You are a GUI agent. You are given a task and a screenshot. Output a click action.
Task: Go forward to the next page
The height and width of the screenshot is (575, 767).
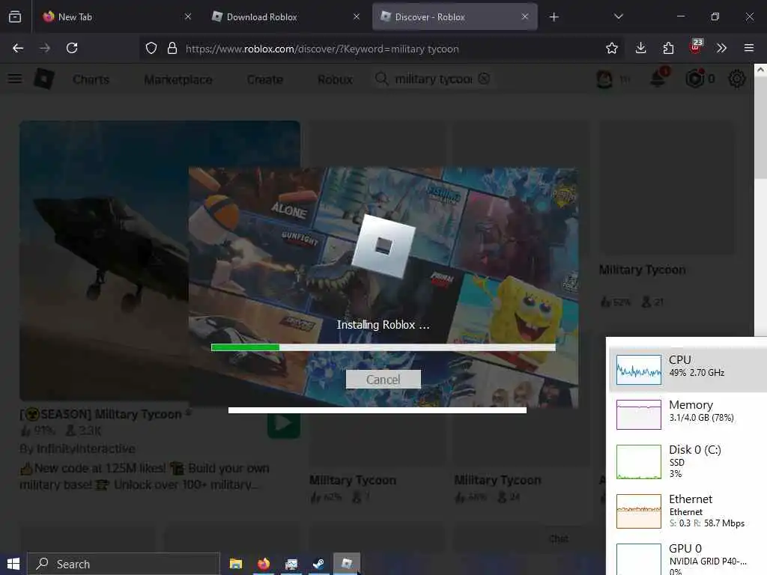coord(45,48)
